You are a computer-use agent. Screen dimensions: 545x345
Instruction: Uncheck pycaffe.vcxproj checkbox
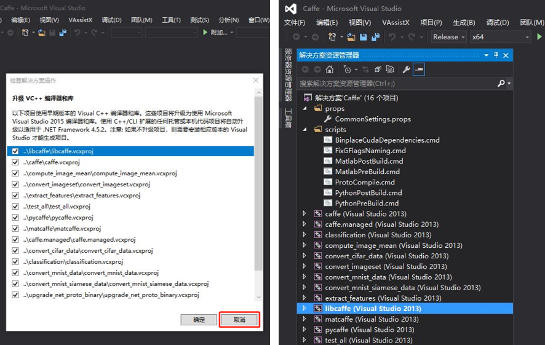(15, 218)
